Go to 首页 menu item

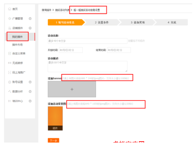15,9
